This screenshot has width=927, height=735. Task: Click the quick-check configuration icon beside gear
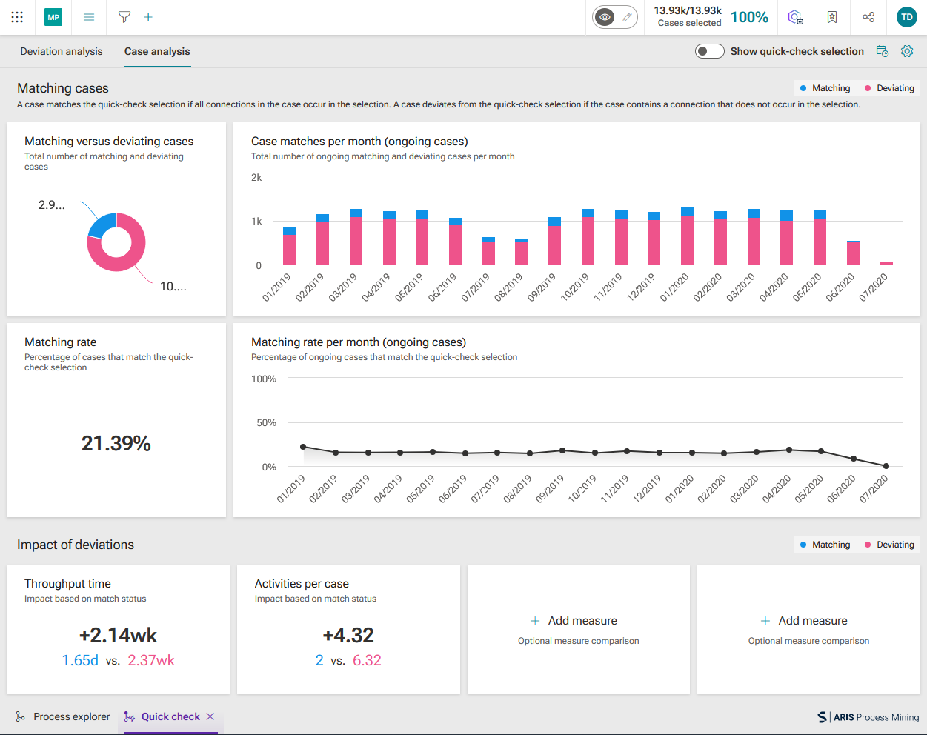pos(882,51)
